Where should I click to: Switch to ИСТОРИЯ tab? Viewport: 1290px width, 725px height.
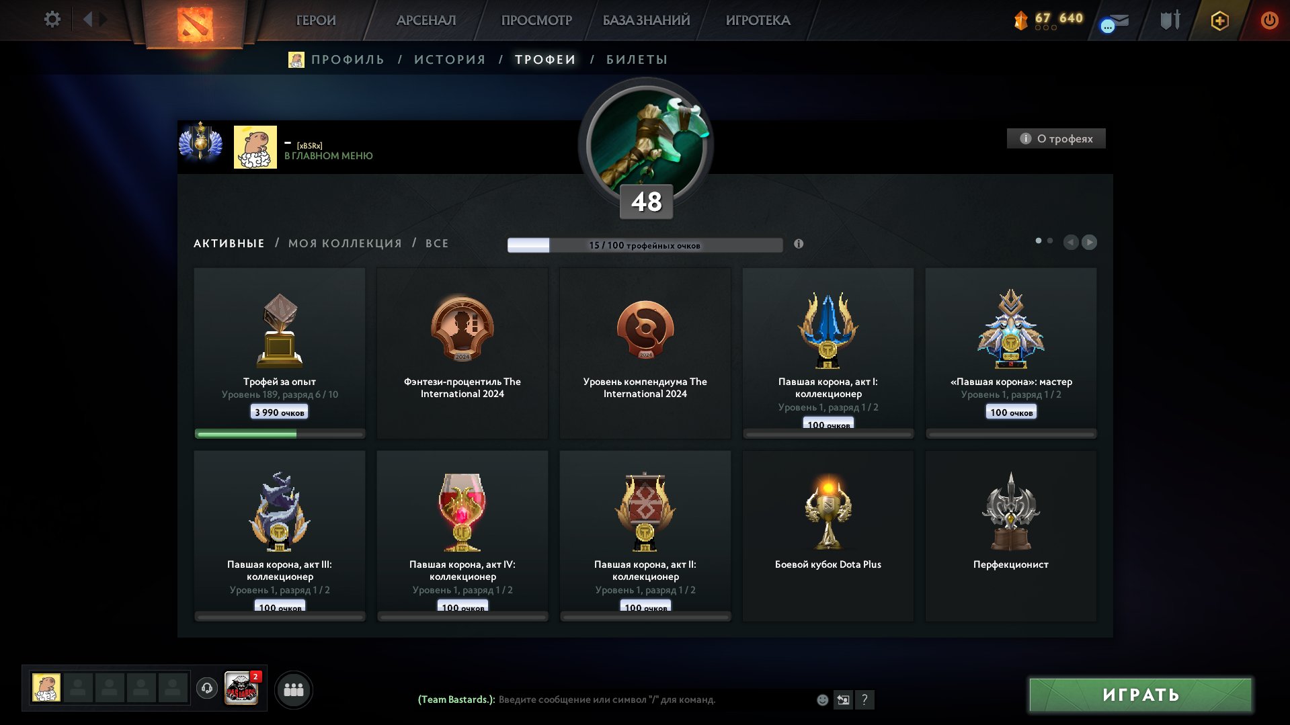click(450, 60)
